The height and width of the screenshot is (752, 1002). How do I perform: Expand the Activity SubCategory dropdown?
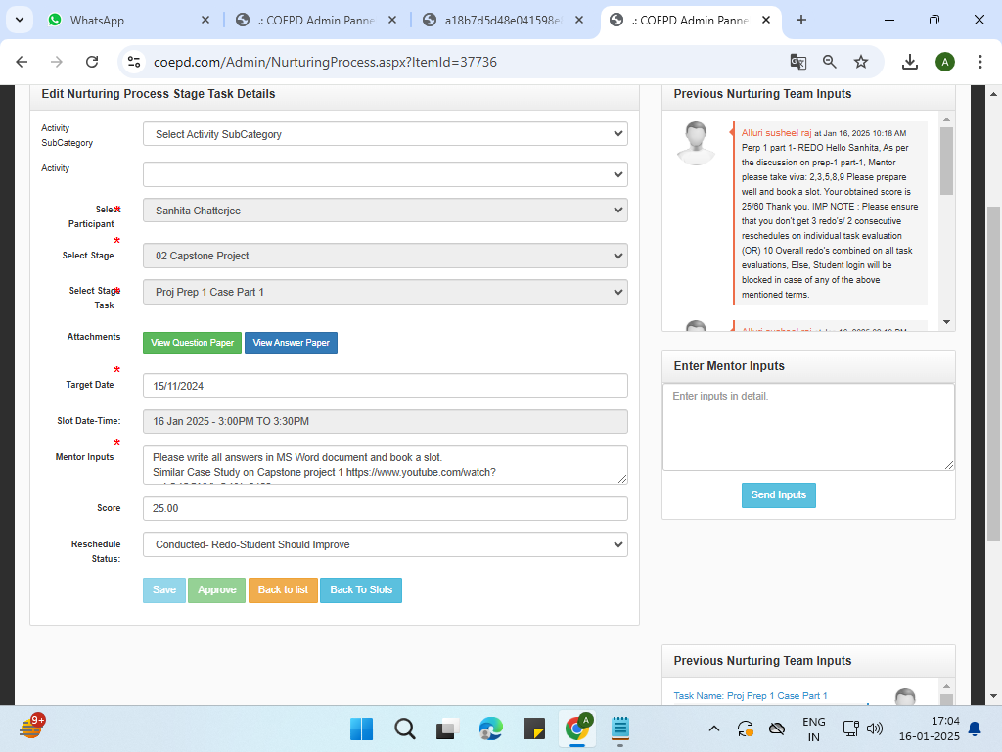tap(385, 134)
